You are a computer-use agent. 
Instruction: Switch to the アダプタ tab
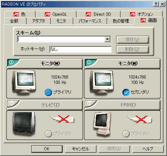tap(38, 21)
